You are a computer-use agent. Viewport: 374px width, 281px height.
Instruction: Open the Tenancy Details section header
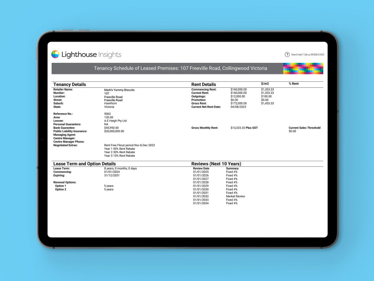(69, 85)
